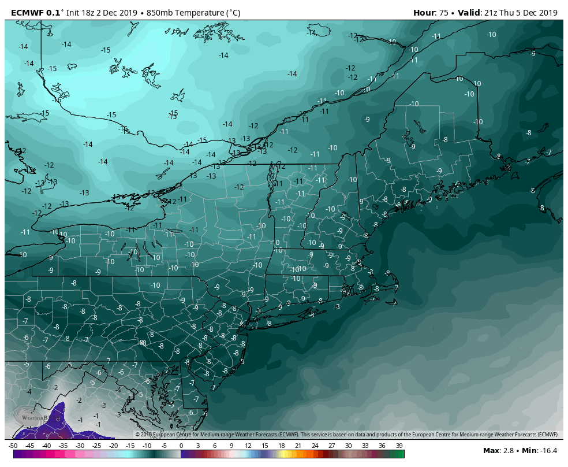Click the ECMWF 0.1° model title
Screen dimensions: 568x467
(36, 13)
